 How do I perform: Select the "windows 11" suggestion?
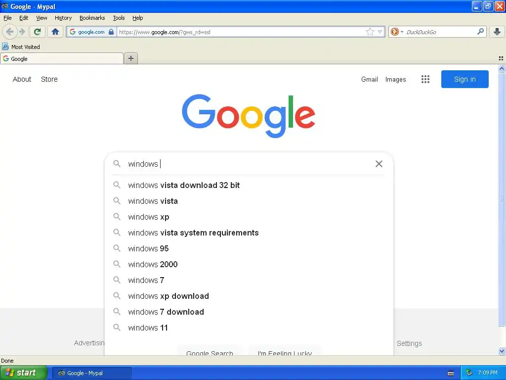click(x=249, y=328)
